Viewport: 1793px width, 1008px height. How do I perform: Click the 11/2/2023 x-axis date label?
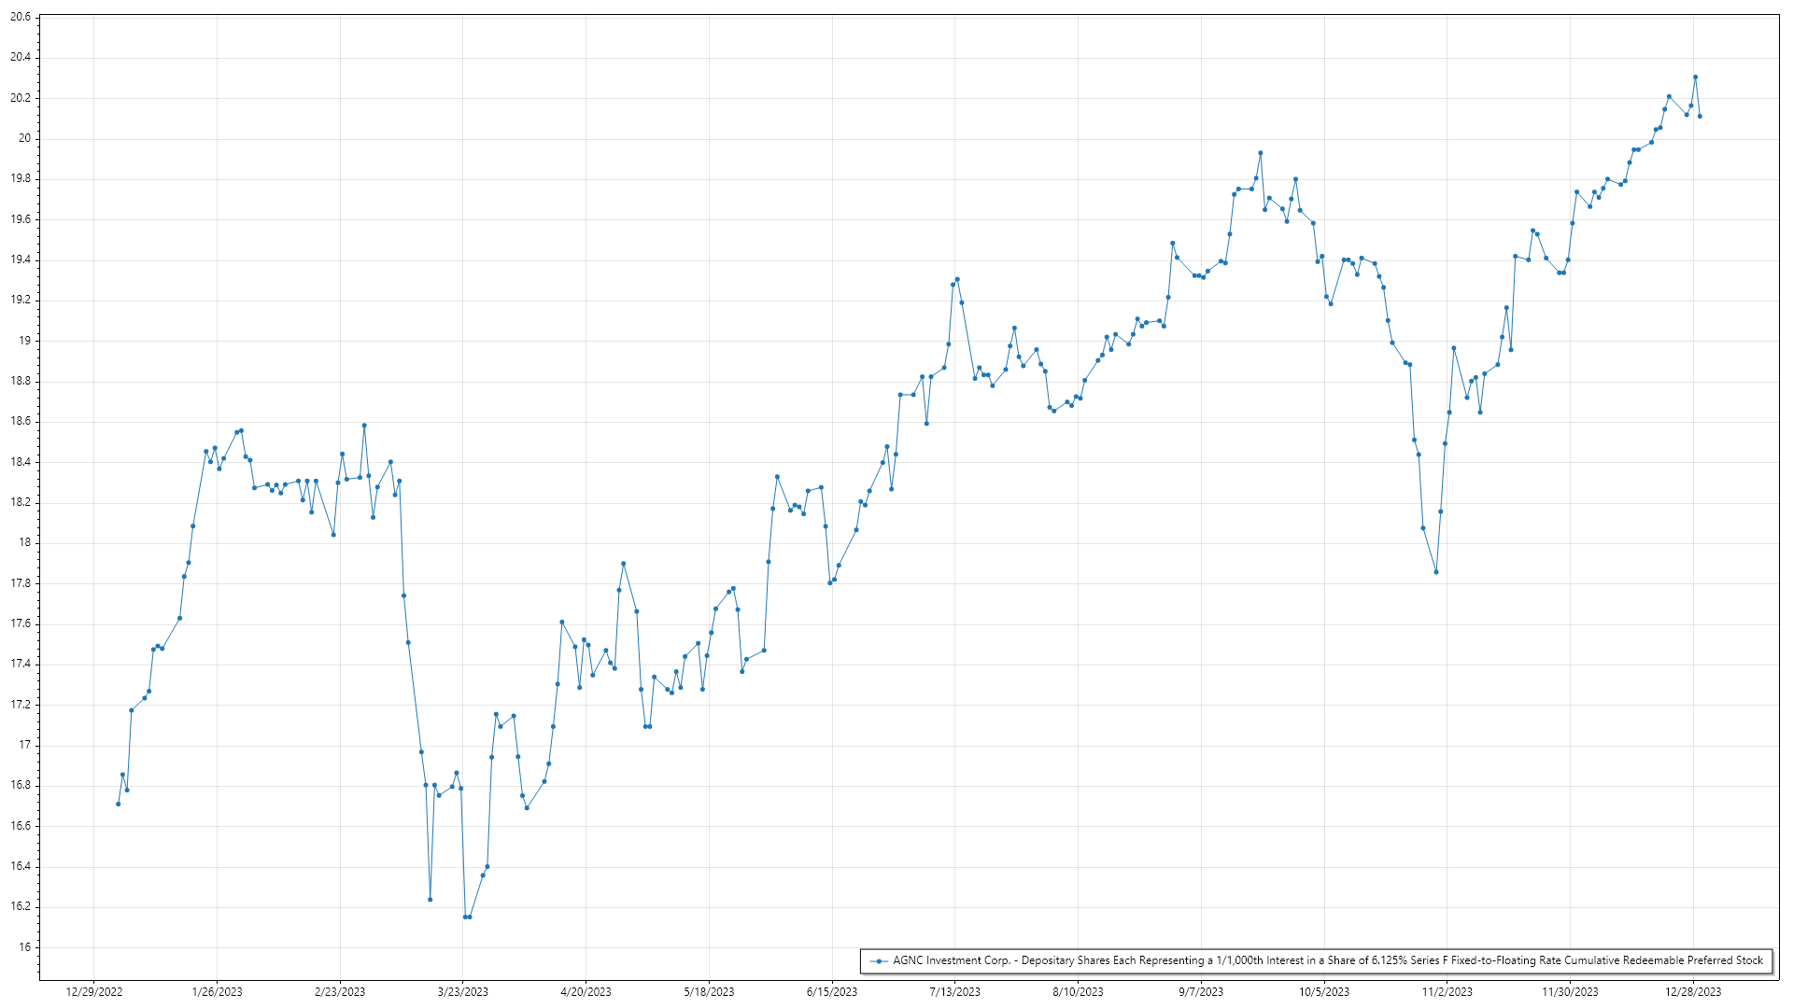click(x=1447, y=992)
